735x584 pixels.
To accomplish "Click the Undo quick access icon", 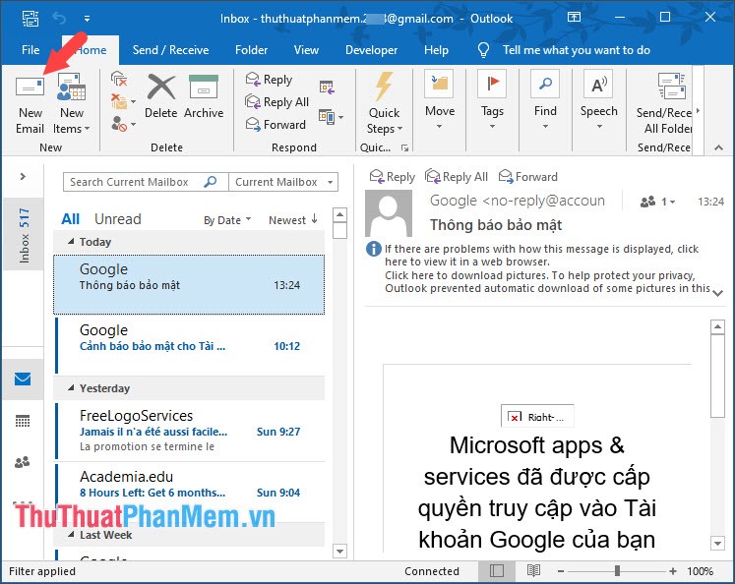I will [59, 19].
